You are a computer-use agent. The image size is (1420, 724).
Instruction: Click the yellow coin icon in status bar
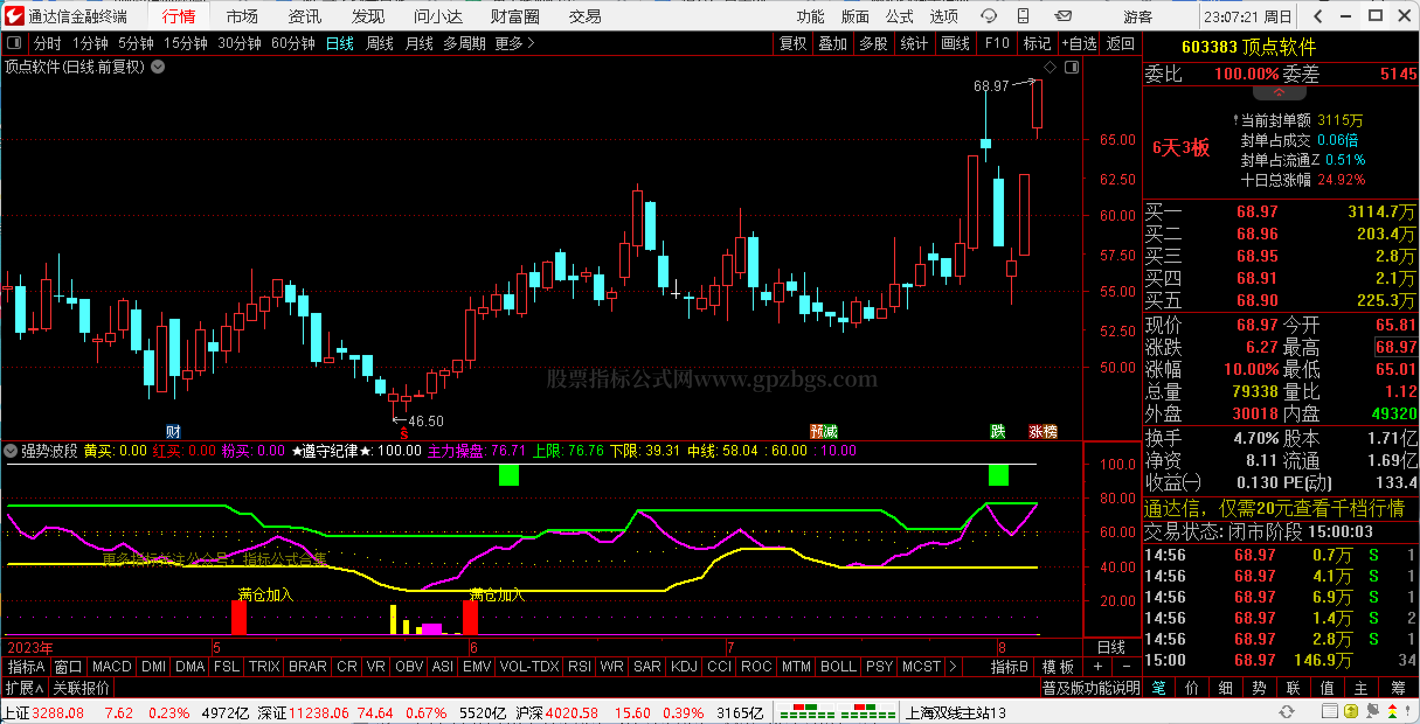(x=1351, y=712)
